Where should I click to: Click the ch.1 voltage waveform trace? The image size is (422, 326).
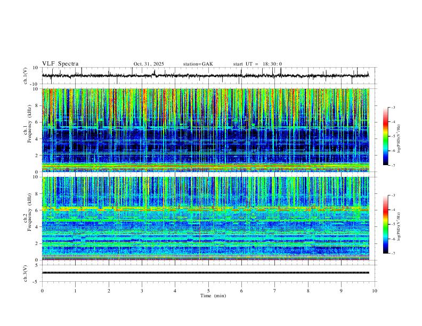tap(205, 76)
